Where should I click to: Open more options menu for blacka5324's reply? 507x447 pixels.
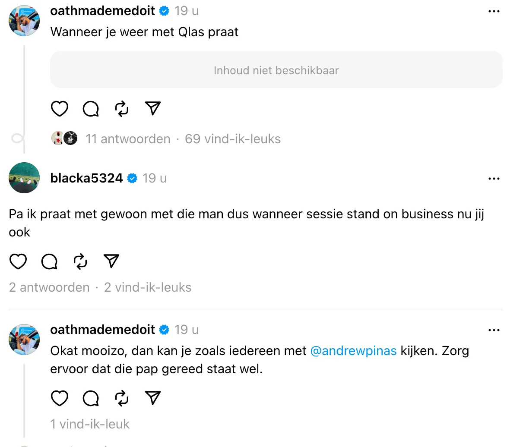[494, 179]
